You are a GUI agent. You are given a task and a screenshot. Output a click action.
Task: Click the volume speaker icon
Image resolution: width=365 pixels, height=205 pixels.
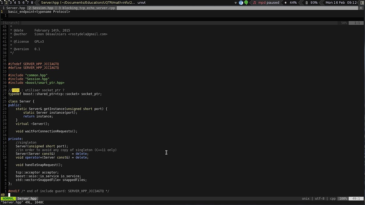[286, 3]
